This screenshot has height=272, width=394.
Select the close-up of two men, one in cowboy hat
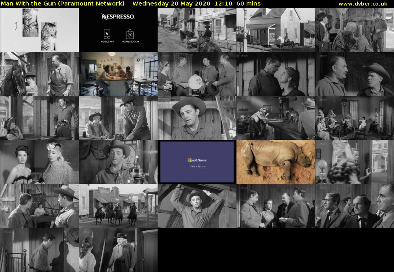tap(355, 74)
